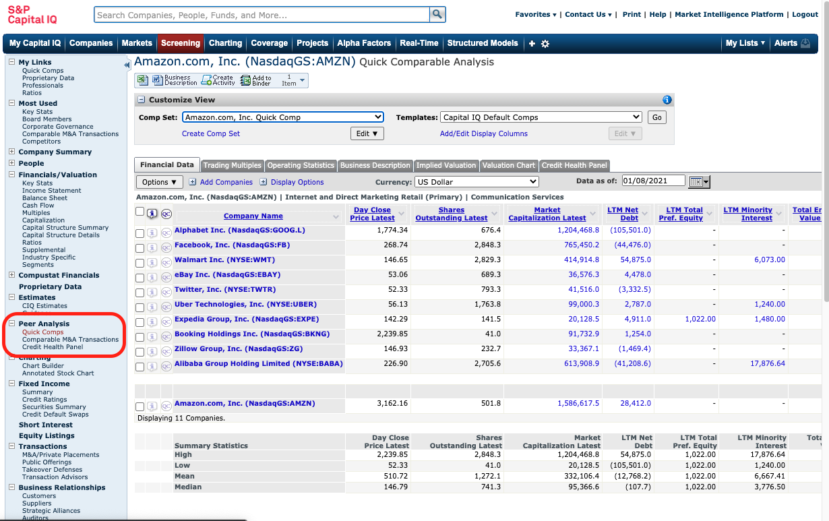Click the QC icon next to Alphabet Inc.
Image resolution: width=829 pixels, height=521 pixels.
[166, 233]
